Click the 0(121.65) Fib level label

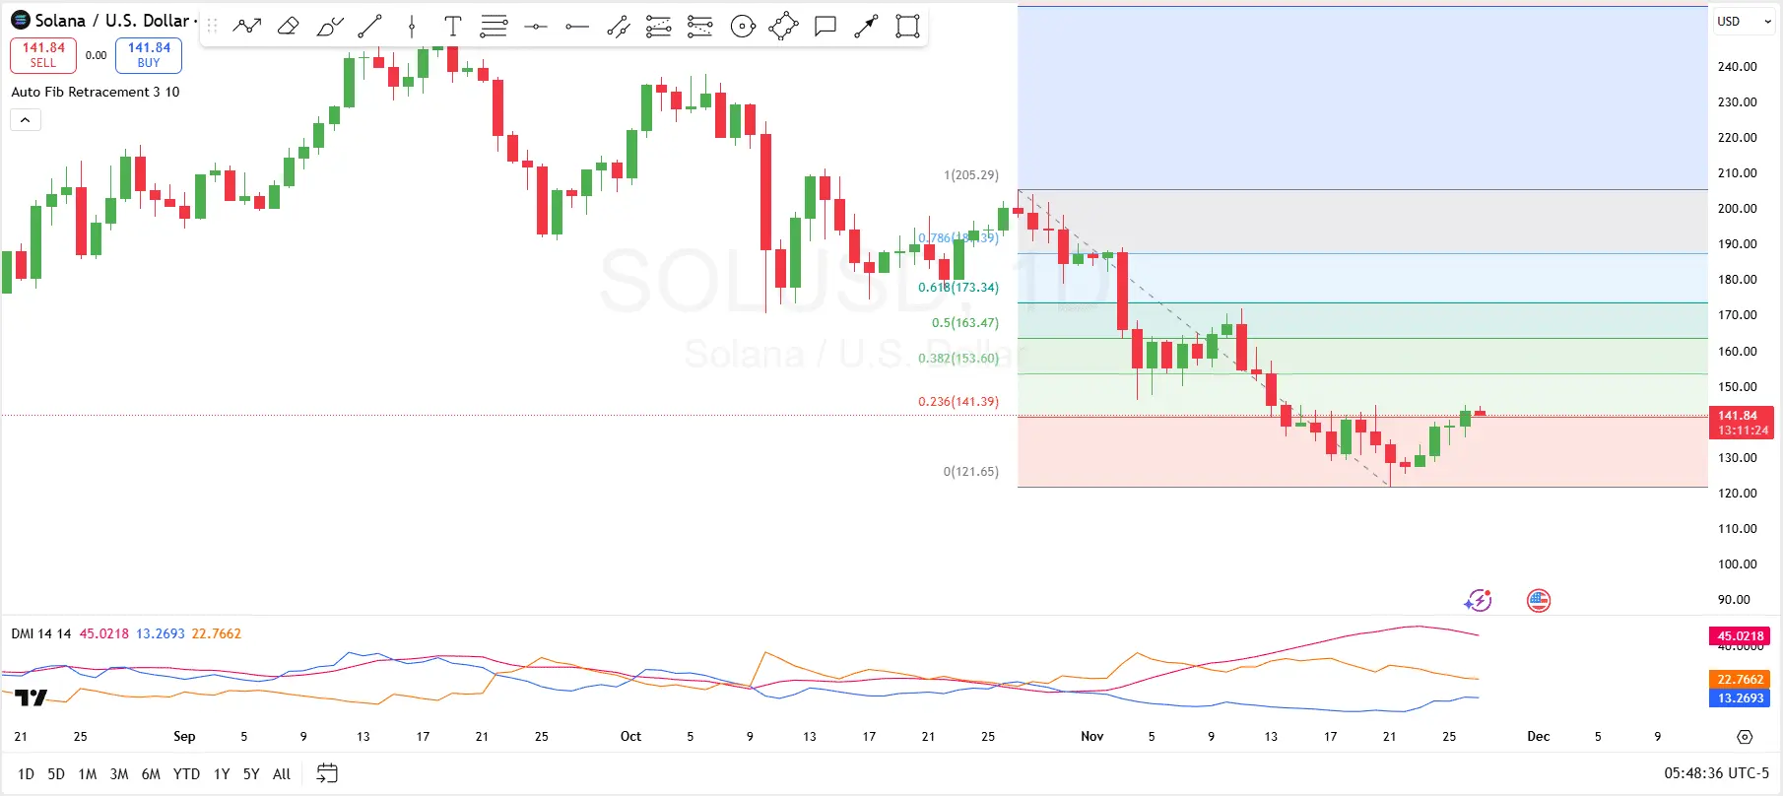[x=971, y=472]
